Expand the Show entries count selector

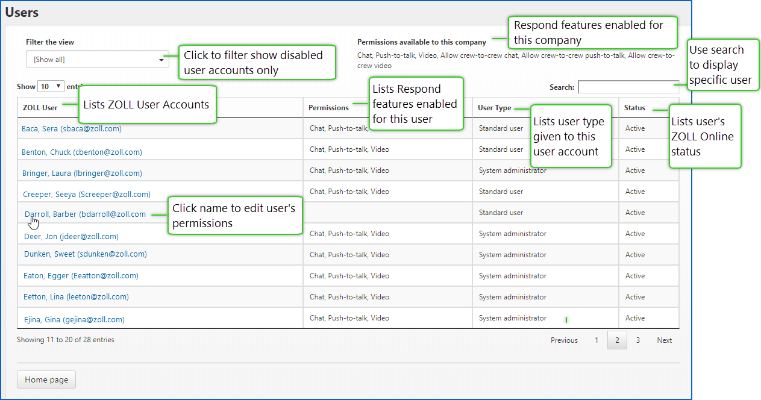tap(51, 87)
